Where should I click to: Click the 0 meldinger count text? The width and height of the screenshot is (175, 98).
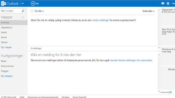[x=36, y=48]
